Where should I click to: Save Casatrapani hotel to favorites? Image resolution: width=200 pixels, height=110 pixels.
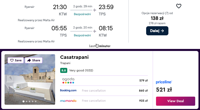click(16, 60)
